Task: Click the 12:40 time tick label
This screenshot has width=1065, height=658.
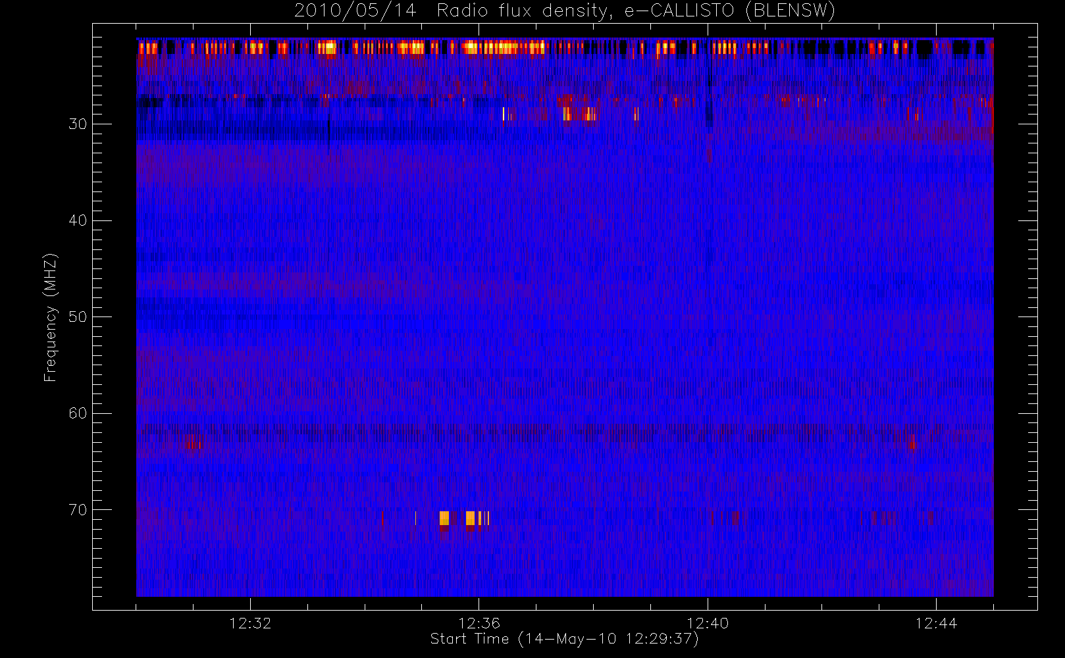Action: pos(708,623)
